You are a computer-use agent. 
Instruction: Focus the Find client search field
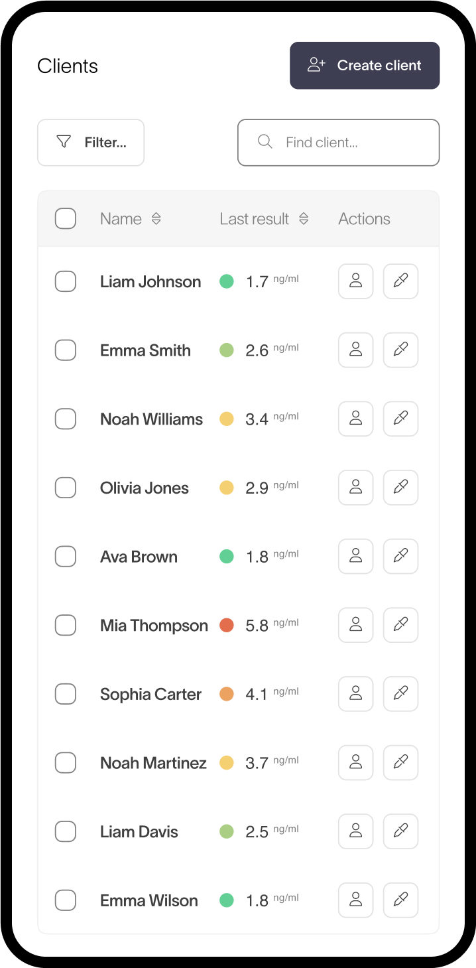[339, 143]
